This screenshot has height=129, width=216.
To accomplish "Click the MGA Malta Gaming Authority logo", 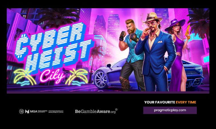I will click(36, 111).
